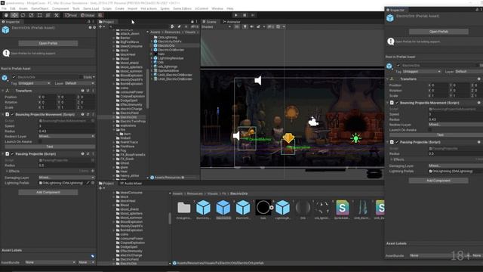Viewport: 483px width, 272px height.
Task: Toggle Passing Projectile script checkbox, left Inspector
Action: point(12,154)
